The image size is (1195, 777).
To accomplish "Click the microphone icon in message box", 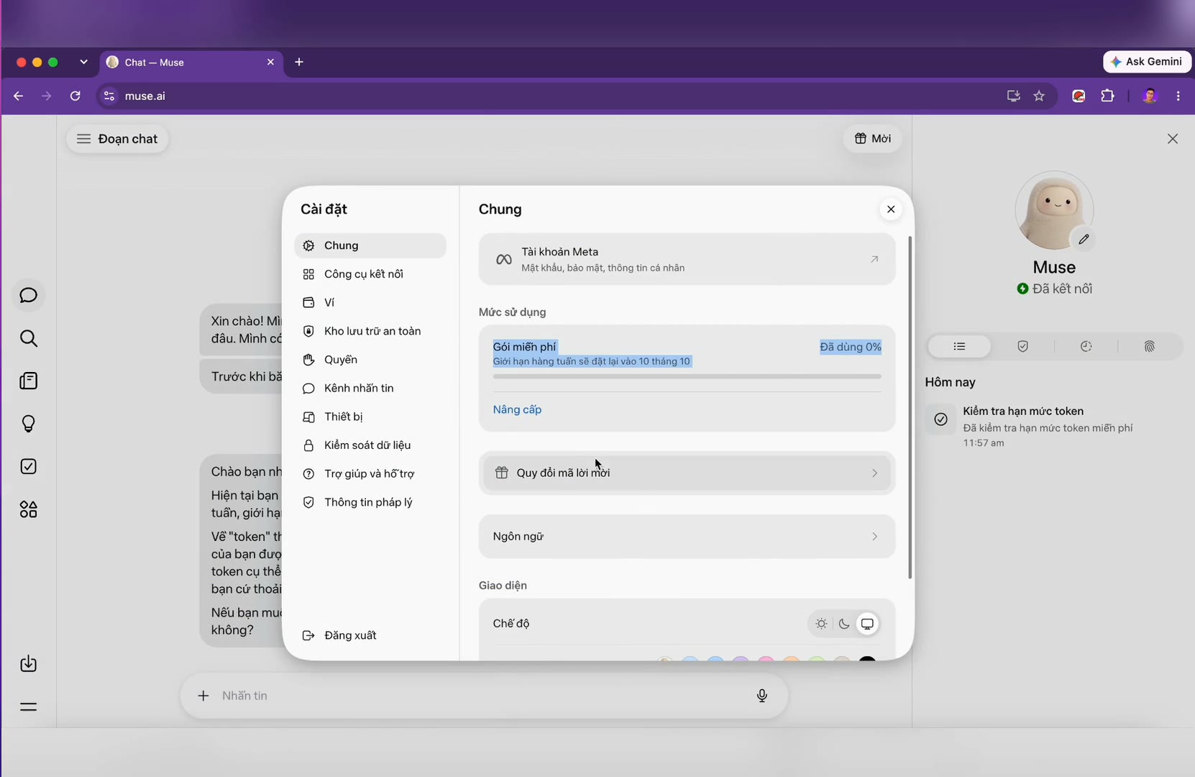I will 762,696.
